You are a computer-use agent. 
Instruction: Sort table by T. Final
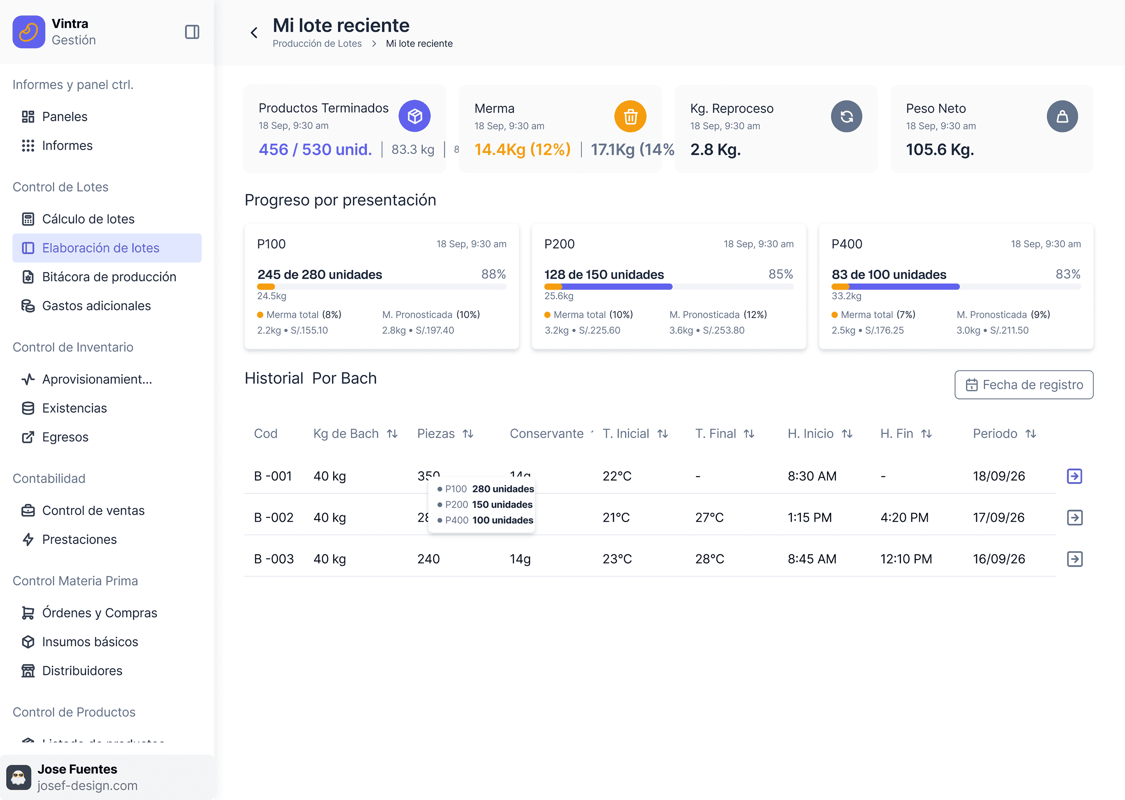coord(749,433)
